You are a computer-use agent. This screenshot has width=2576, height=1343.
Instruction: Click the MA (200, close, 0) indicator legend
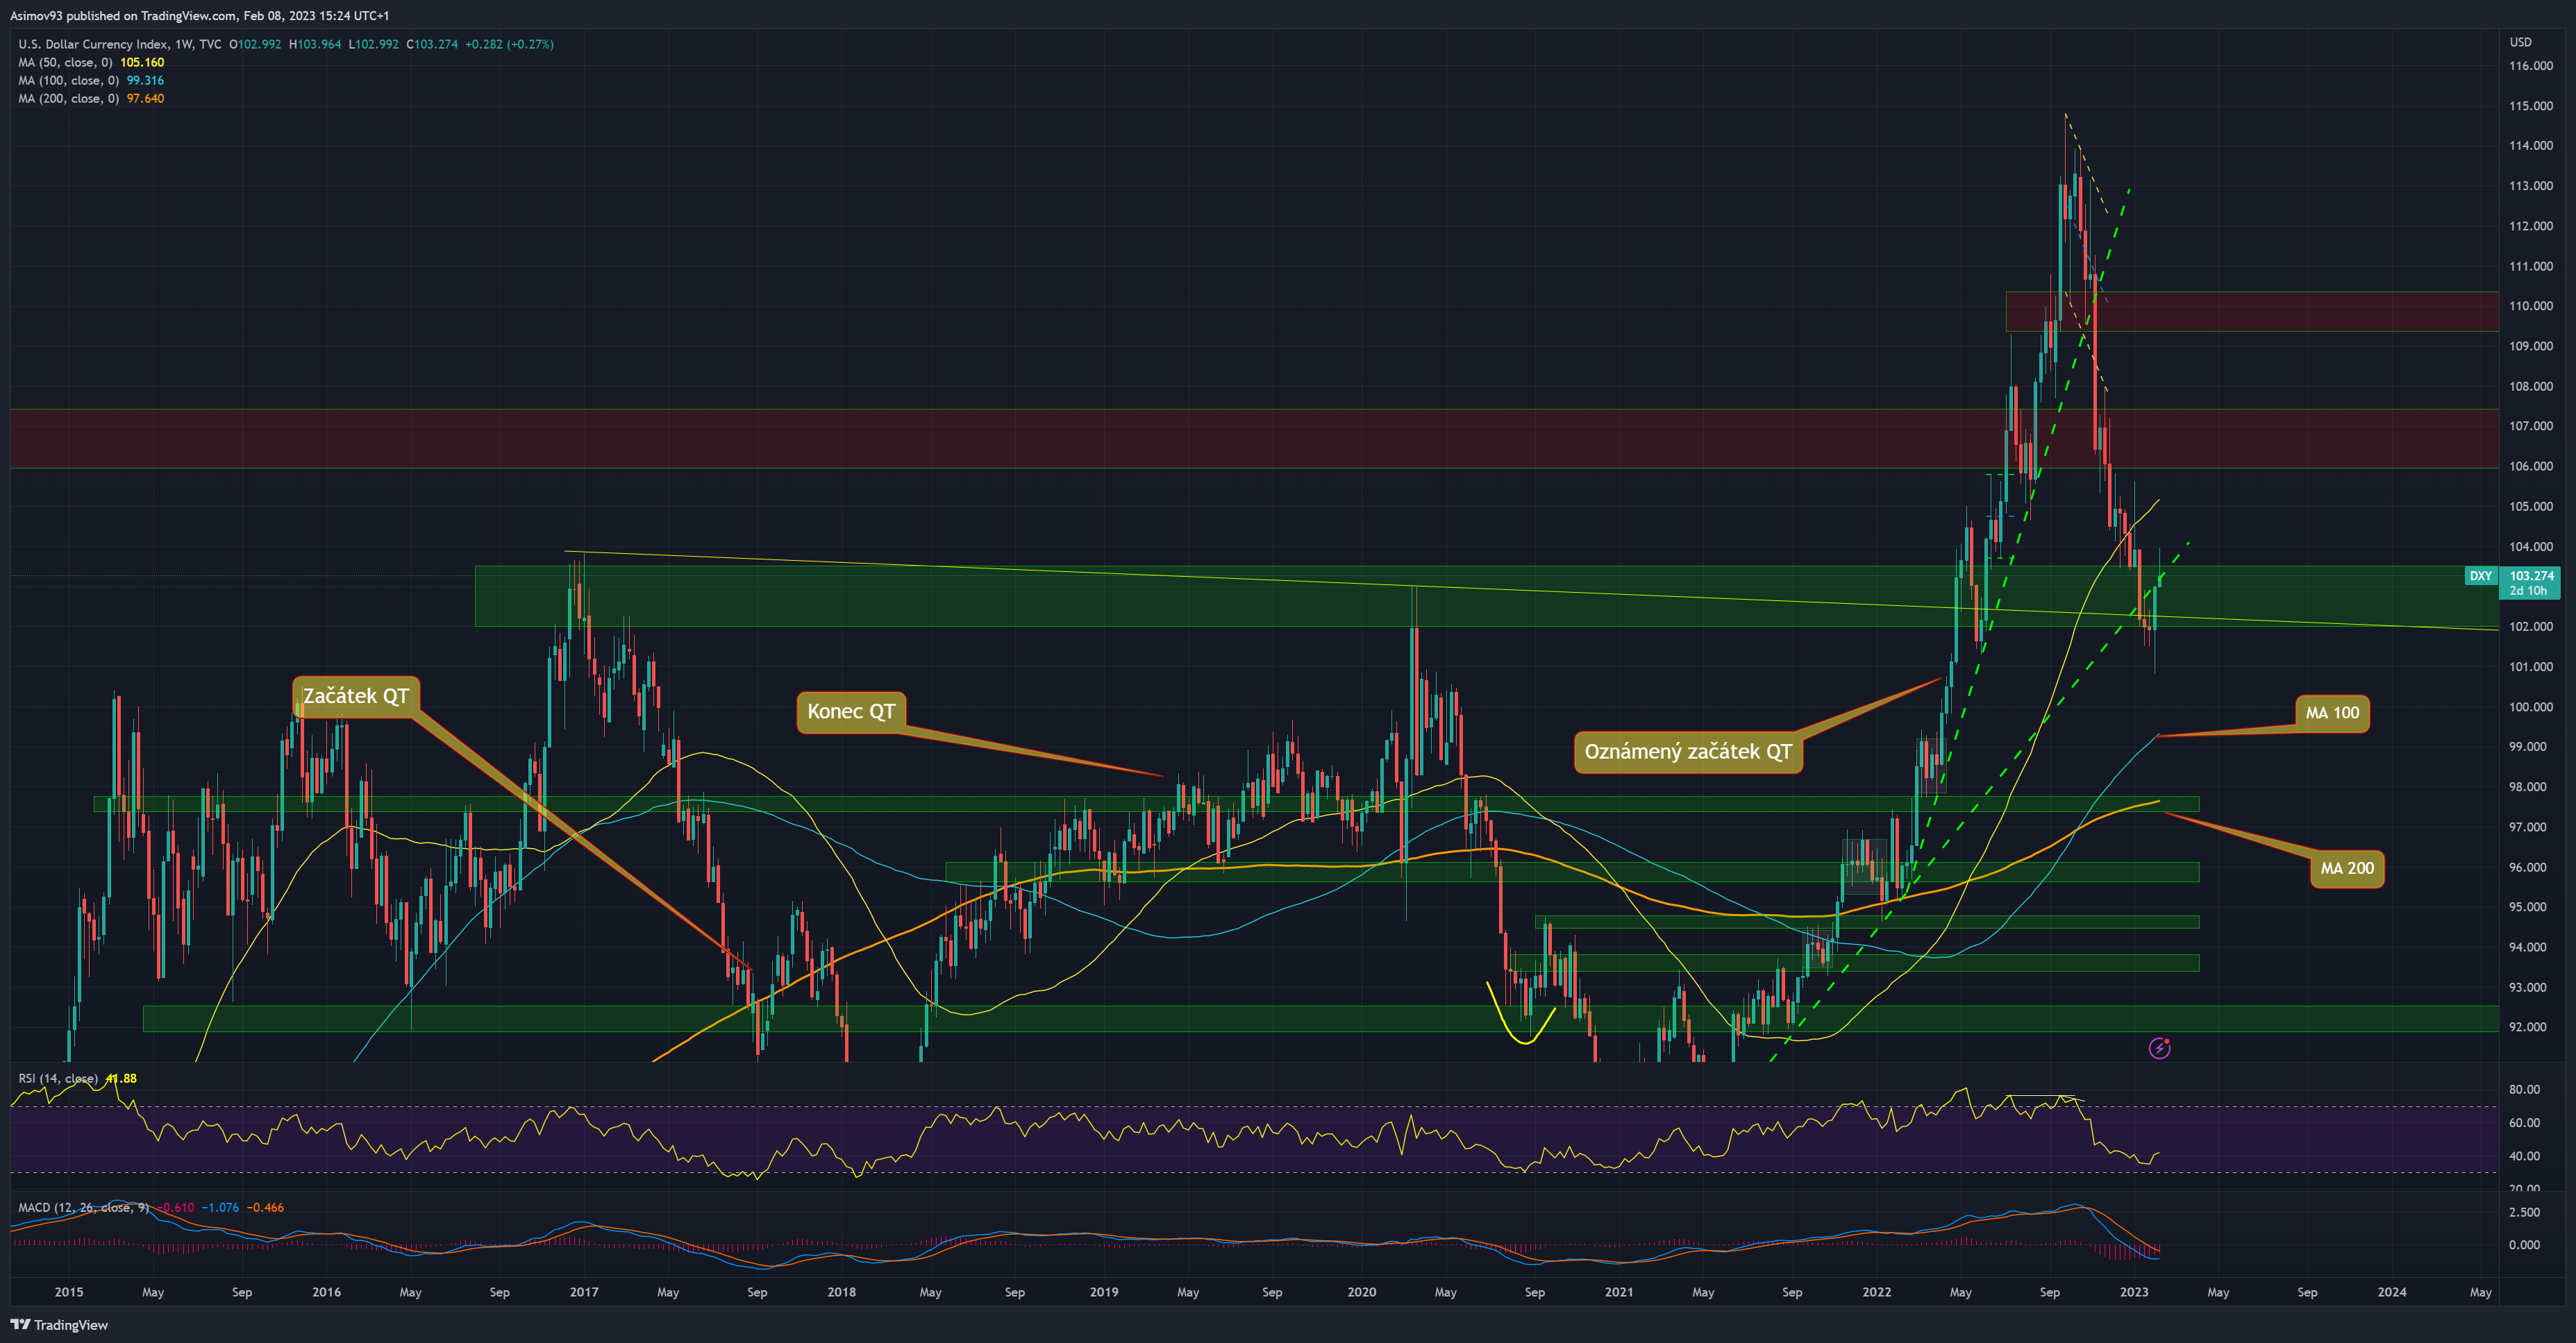point(68,98)
